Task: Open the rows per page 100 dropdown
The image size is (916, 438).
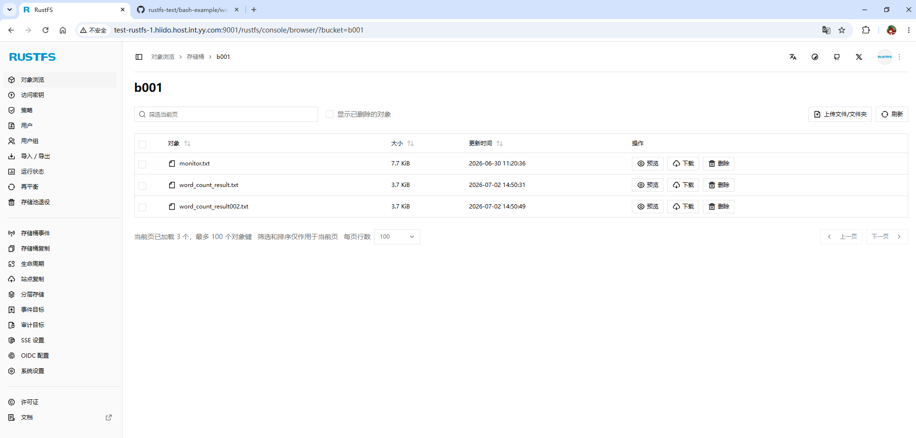Action: click(x=397, y=237)
